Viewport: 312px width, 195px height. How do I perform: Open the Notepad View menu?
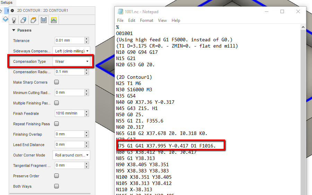coord(162,20)
